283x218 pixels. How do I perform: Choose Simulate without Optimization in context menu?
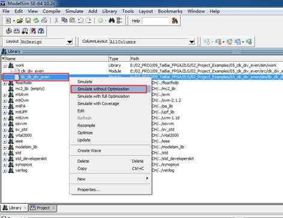(x=109, y=89)
